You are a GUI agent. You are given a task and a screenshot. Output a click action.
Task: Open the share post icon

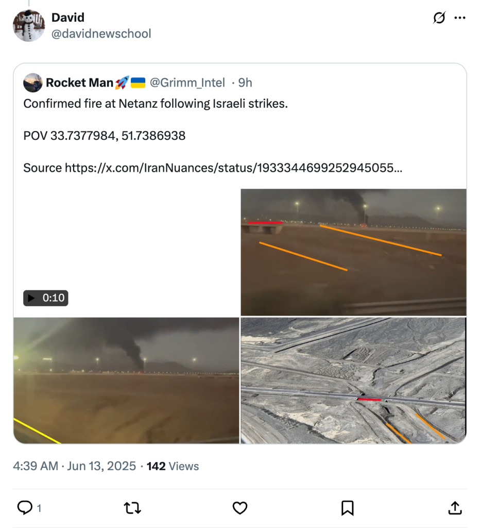click(x=455, y=508)
